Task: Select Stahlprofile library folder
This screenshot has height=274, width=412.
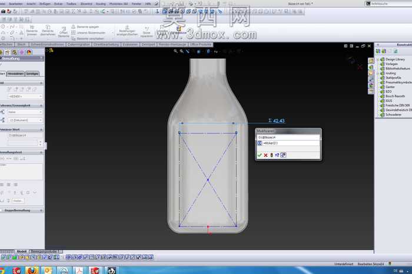Action: click(x=393, y=78)
